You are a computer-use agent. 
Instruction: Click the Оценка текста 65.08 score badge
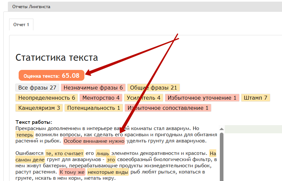(51, 75)
